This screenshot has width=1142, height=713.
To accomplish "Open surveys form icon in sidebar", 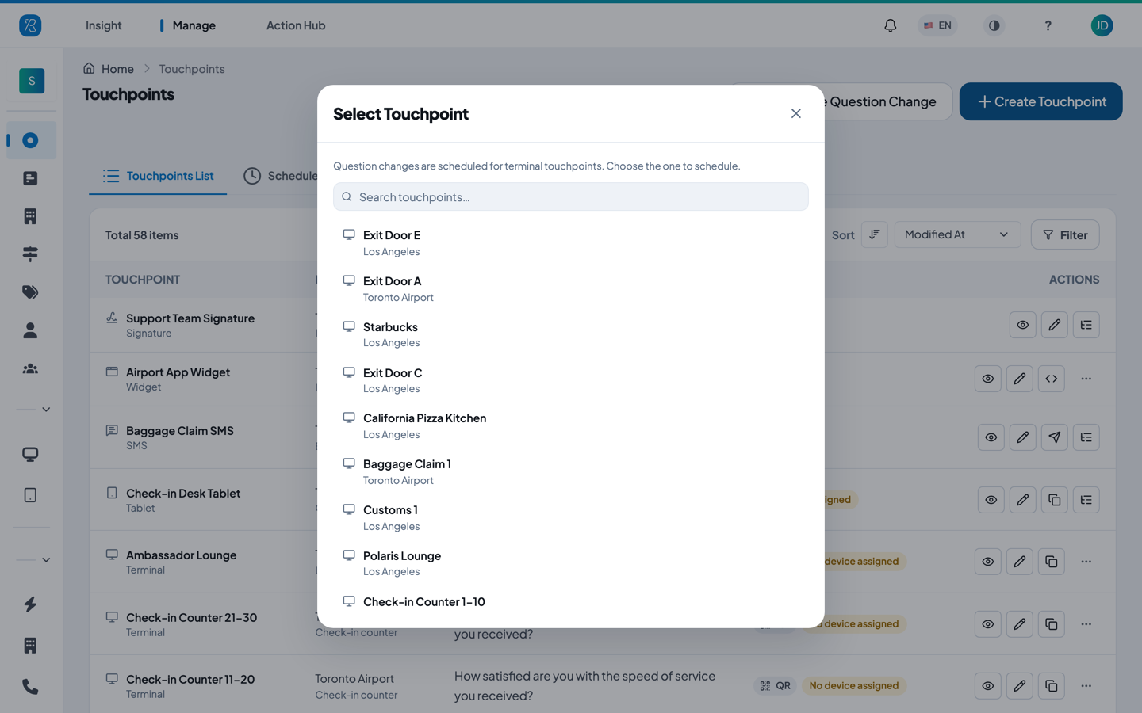I will pos(31,178).
